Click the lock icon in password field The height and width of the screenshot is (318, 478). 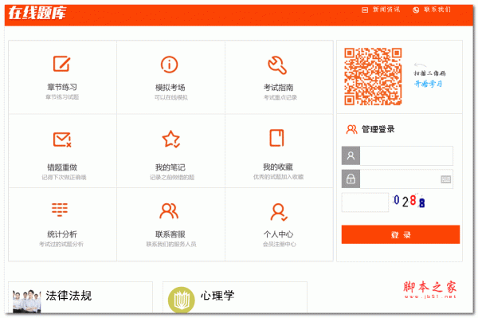pyautogui.click(x=351, y=179)
